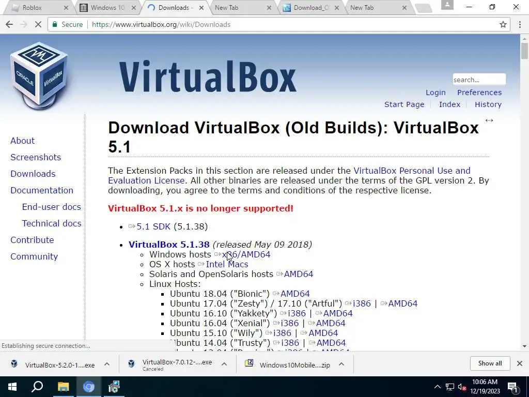
Task: Click the VirtualBox cube logo
Action: (x=39, y=76)
